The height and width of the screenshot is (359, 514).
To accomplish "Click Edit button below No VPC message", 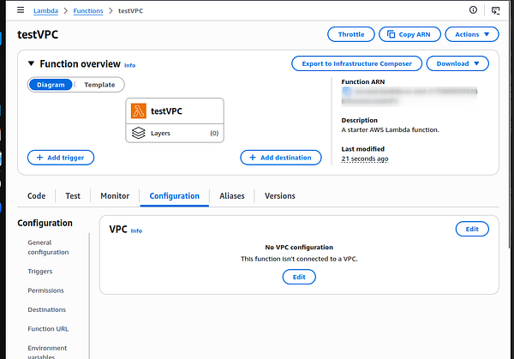I will 299,277.
